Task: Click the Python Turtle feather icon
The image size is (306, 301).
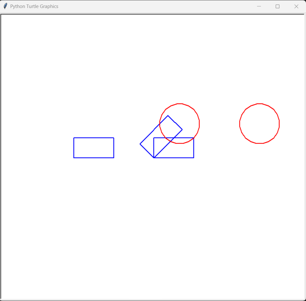Action: click(5, 6)
